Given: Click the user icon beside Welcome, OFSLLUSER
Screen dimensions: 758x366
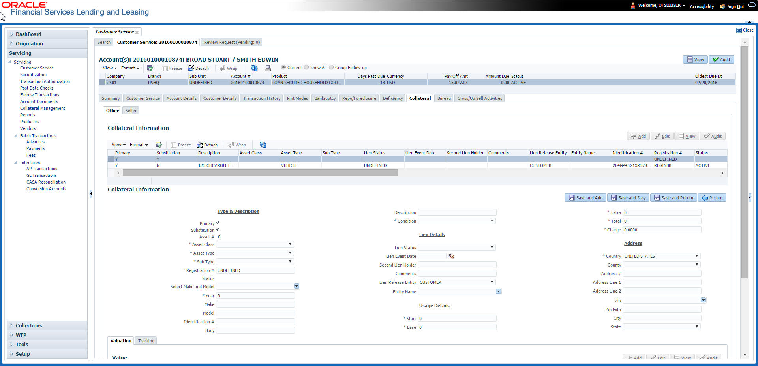Looking at the screenshot, I should [633, 6].
